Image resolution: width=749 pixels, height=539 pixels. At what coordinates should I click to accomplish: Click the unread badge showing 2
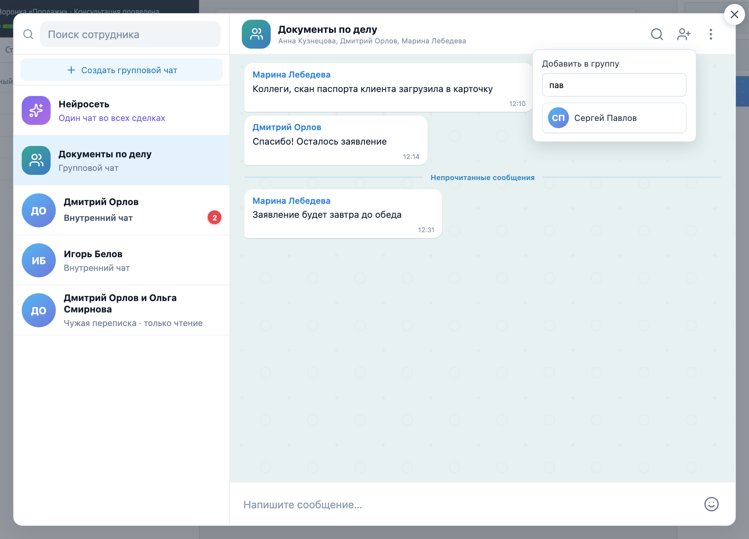[x=215, y=217]
